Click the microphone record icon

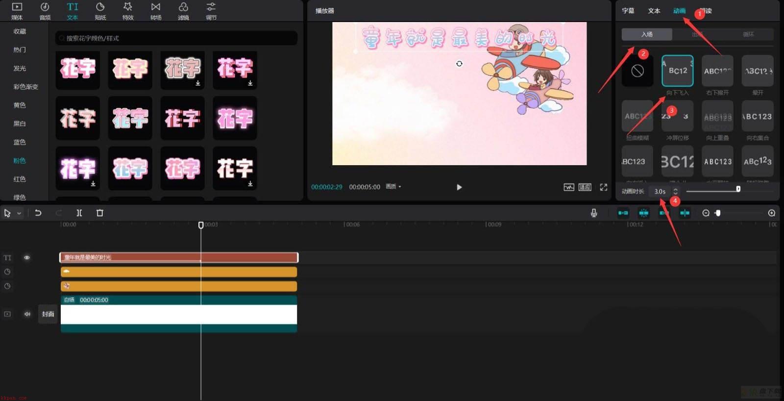pyautogui.click(x=594, y=213)
